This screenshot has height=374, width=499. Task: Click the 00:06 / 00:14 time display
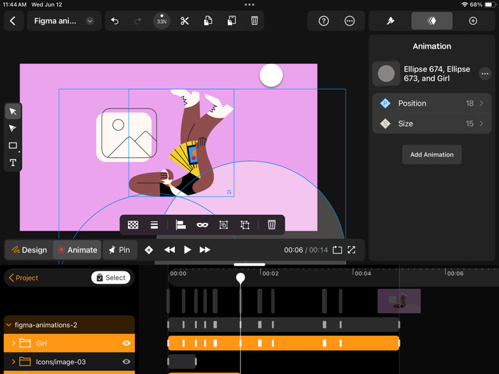click(306, 250)
